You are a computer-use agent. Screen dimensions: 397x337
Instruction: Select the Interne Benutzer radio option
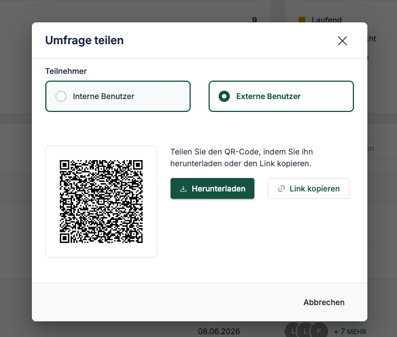[118, 96]
